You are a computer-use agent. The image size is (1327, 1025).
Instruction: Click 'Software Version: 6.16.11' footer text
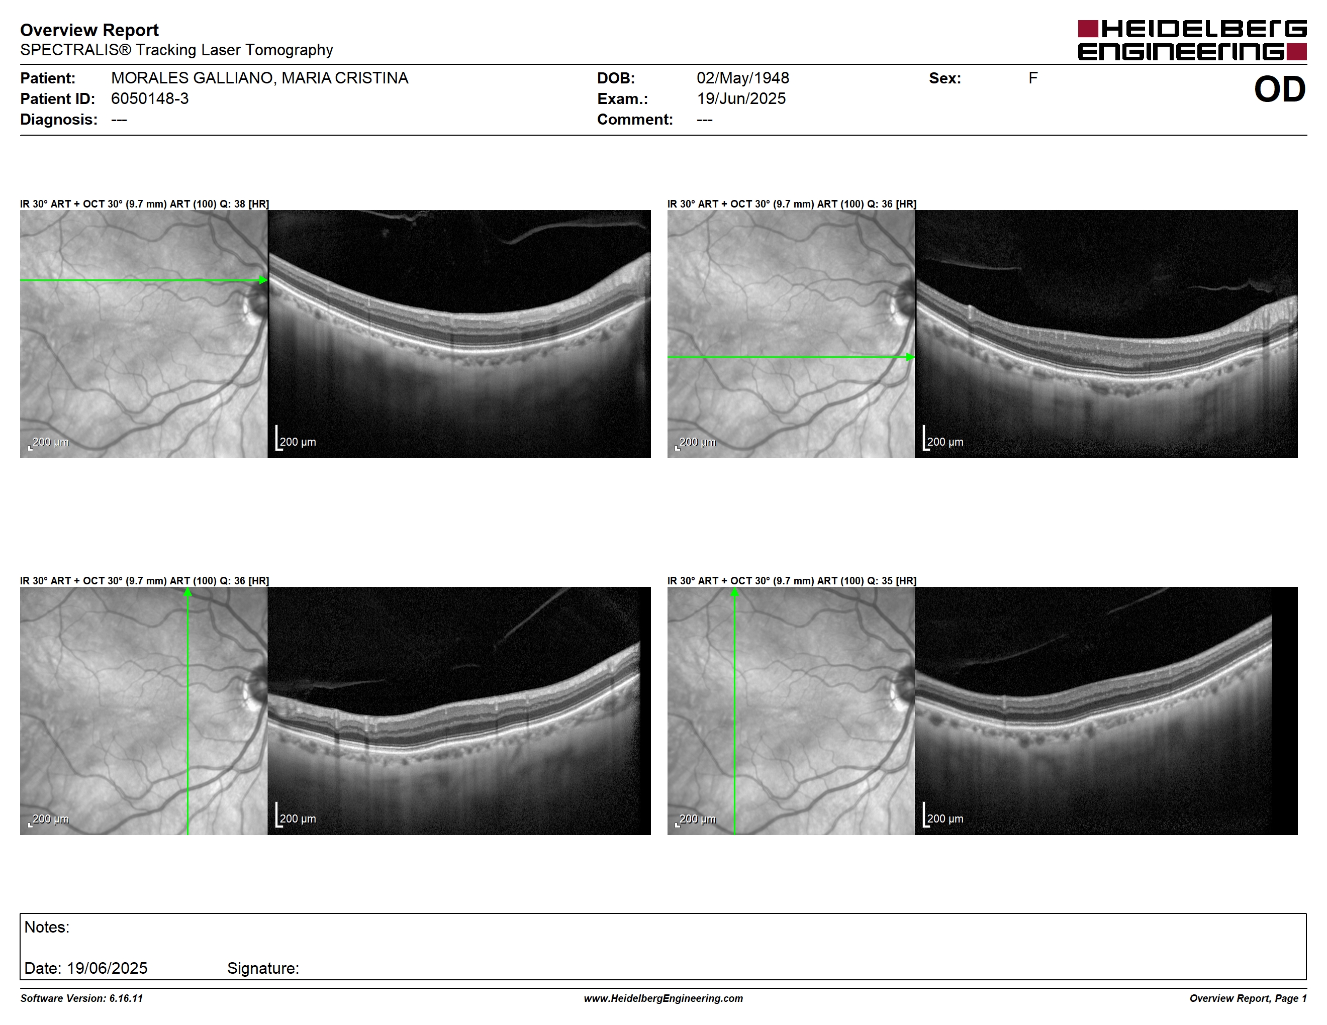81,998
